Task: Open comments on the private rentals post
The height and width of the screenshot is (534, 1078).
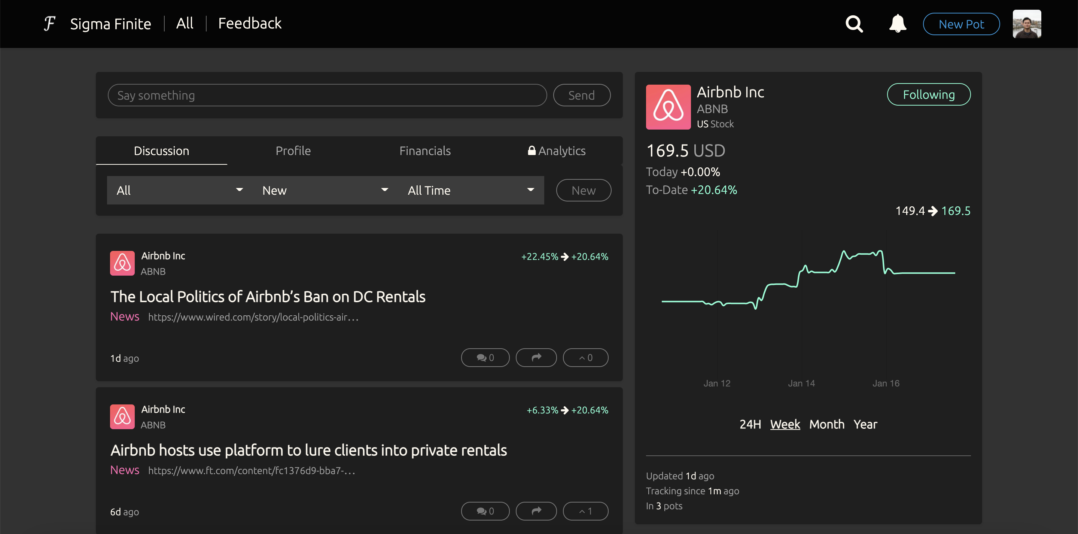Action: tap(485, 511)
